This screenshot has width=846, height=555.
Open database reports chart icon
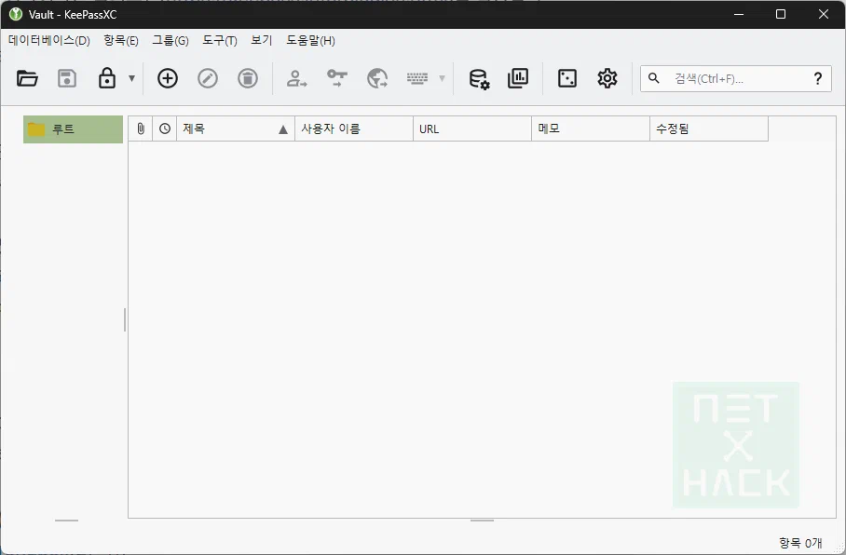click(518, 79)
